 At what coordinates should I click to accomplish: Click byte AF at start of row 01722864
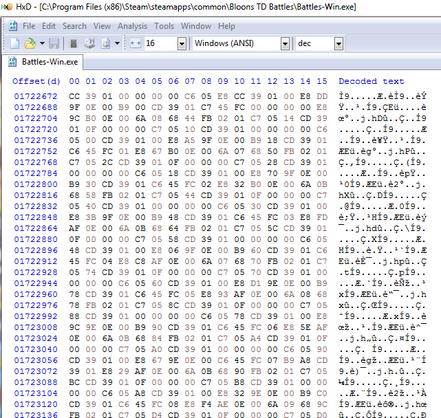[x=74, y=228]
